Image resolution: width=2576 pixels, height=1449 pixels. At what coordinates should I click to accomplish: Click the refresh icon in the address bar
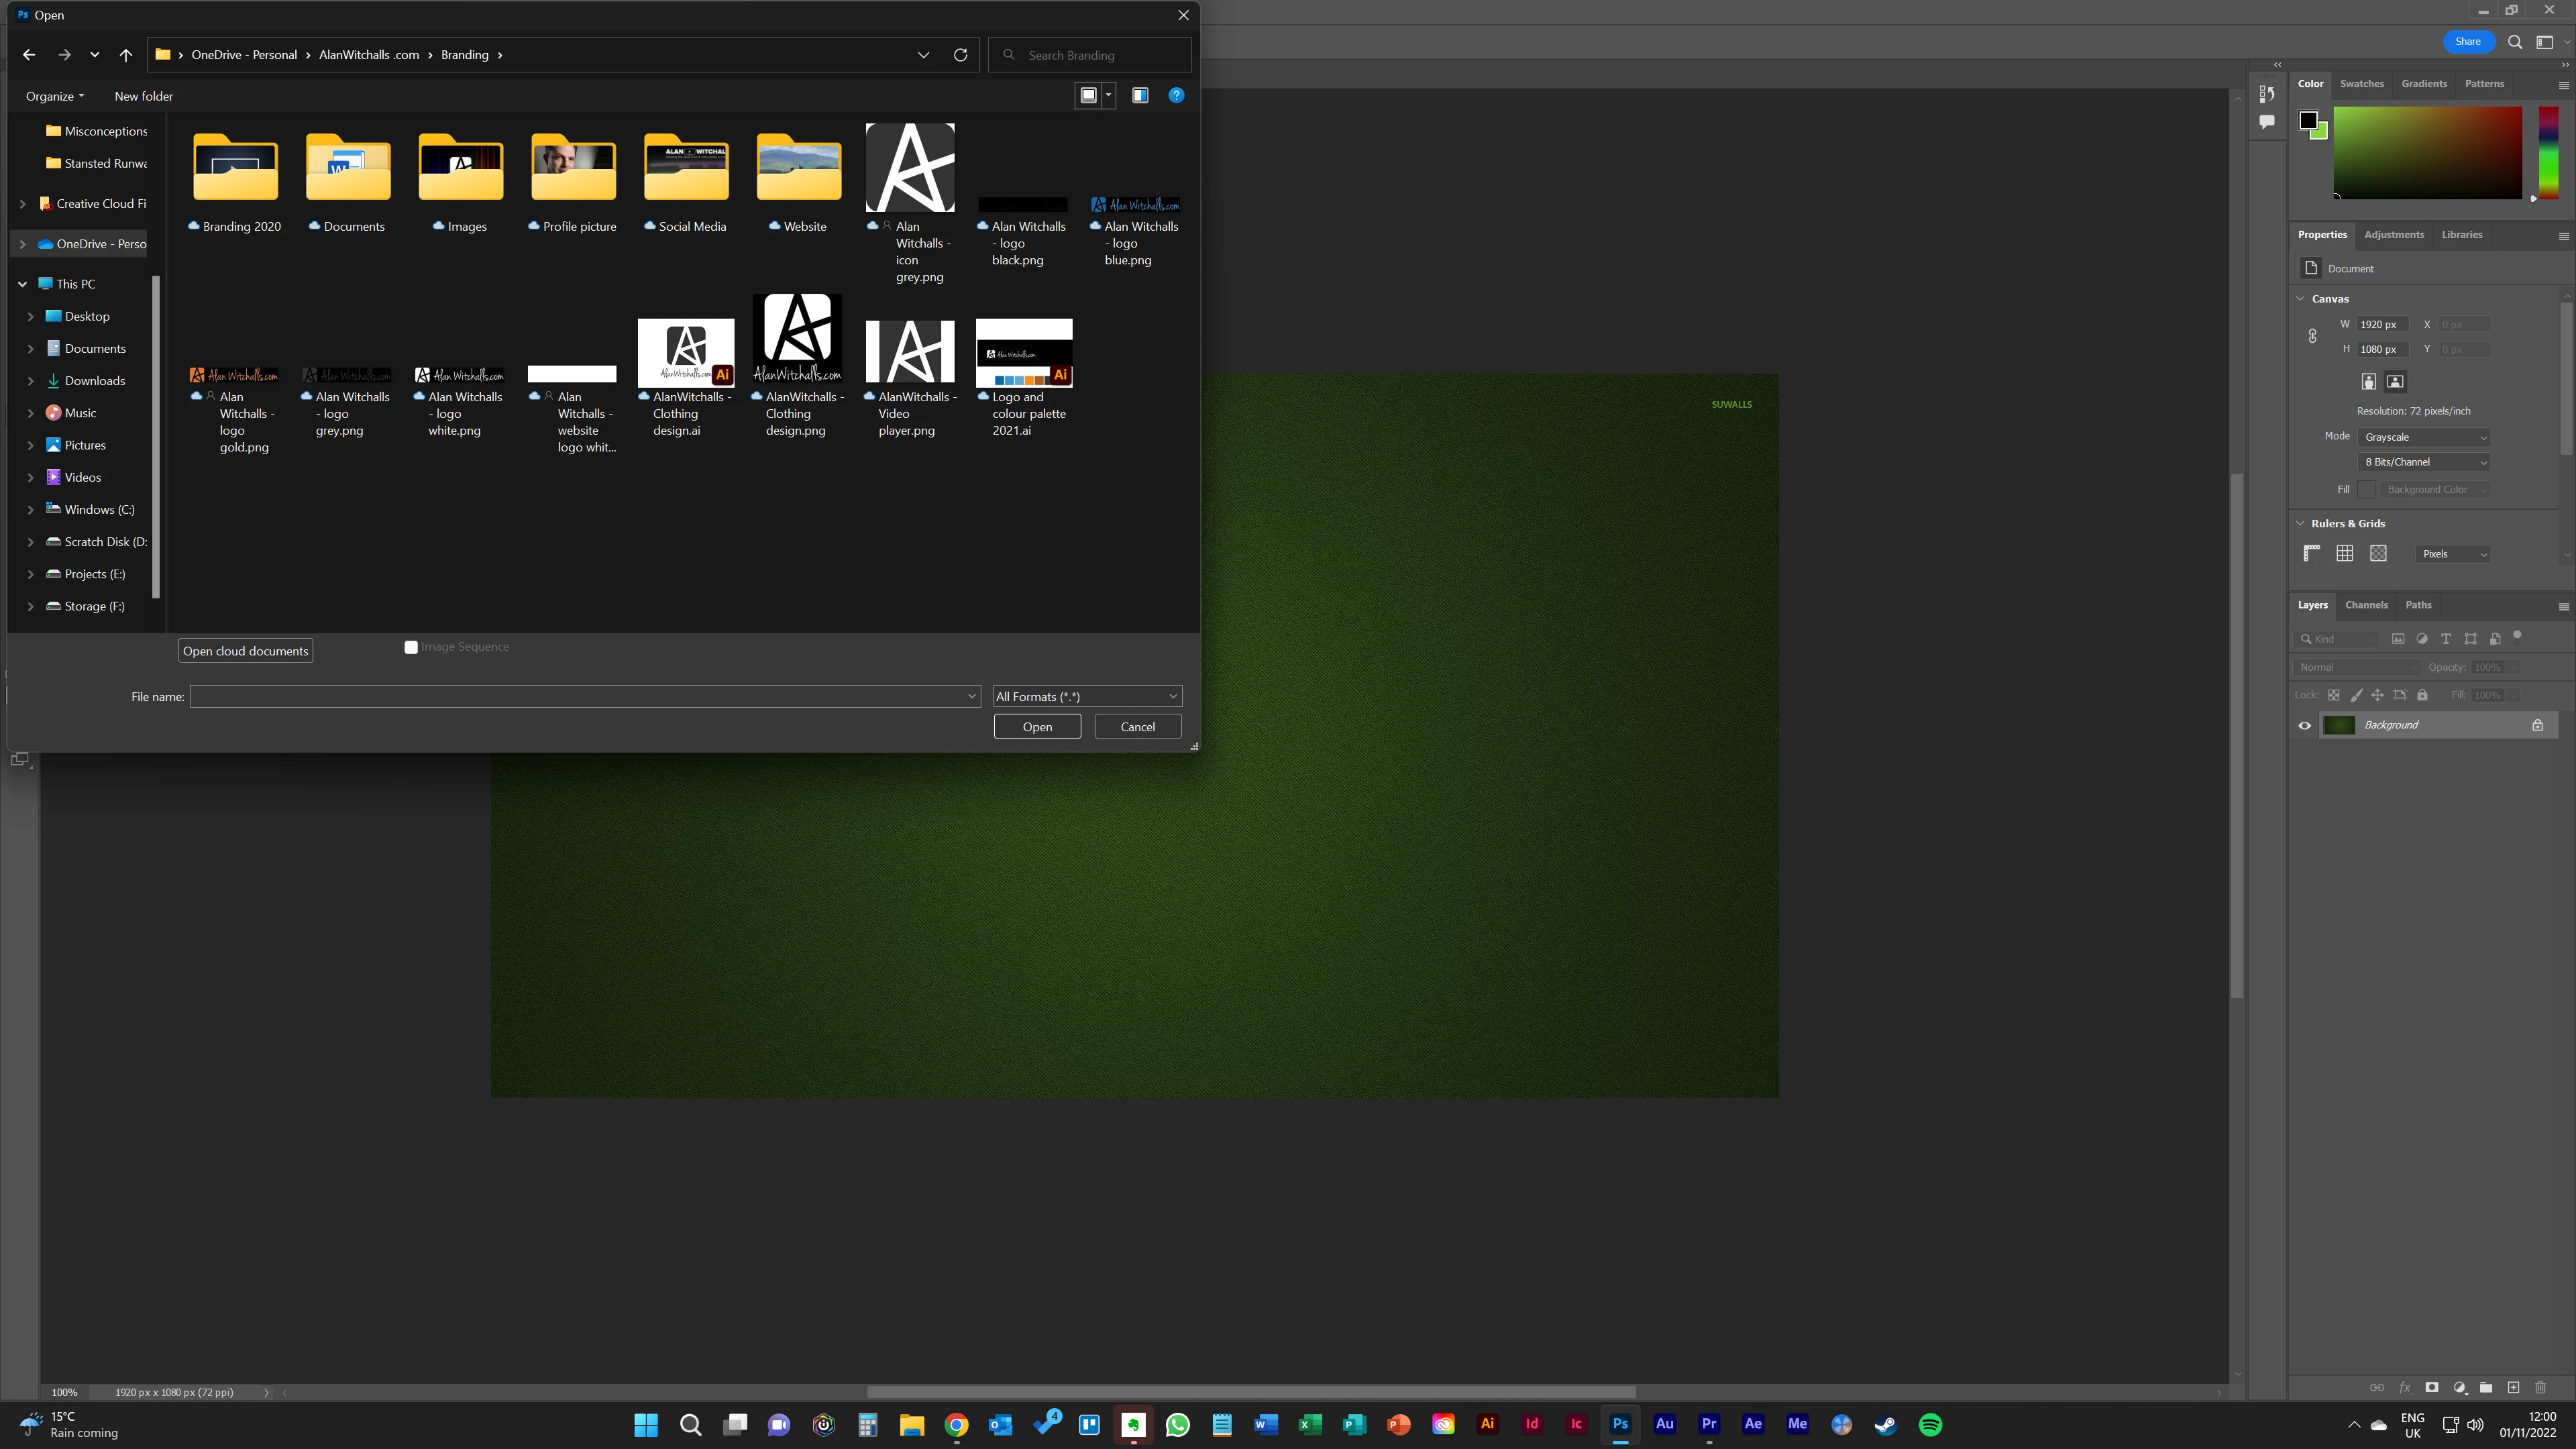pos(960,55)
